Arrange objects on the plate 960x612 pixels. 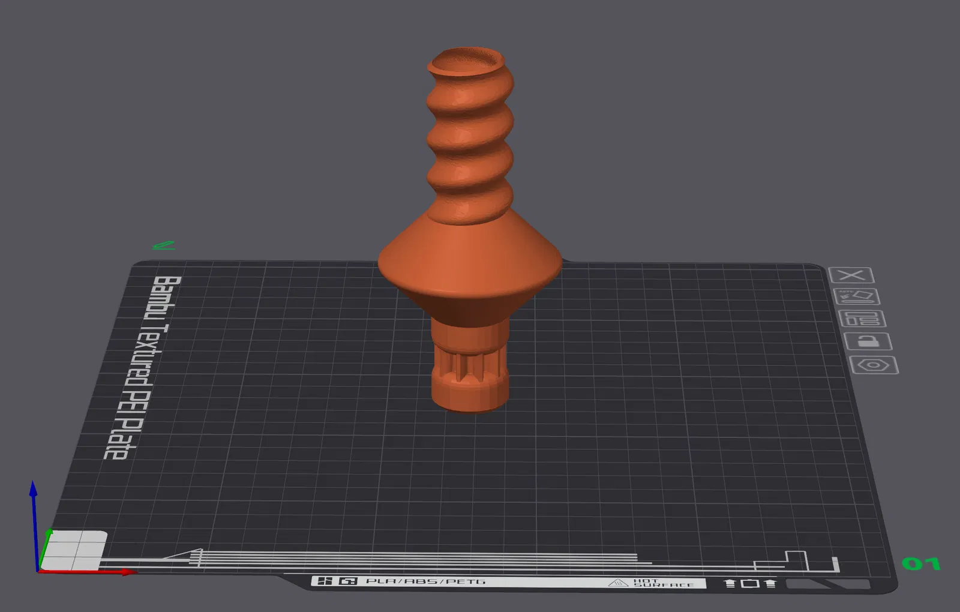(863, 319)
